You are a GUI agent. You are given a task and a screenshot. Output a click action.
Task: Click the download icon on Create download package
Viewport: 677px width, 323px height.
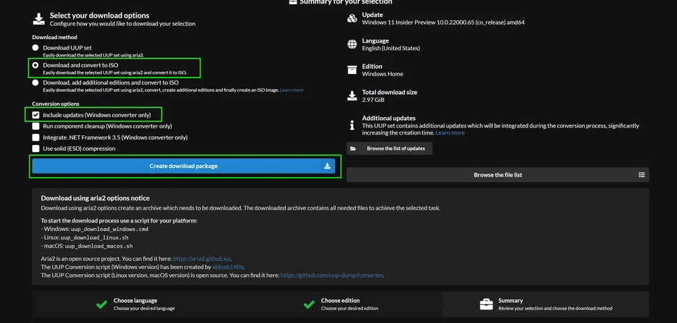tap(327, 166)
